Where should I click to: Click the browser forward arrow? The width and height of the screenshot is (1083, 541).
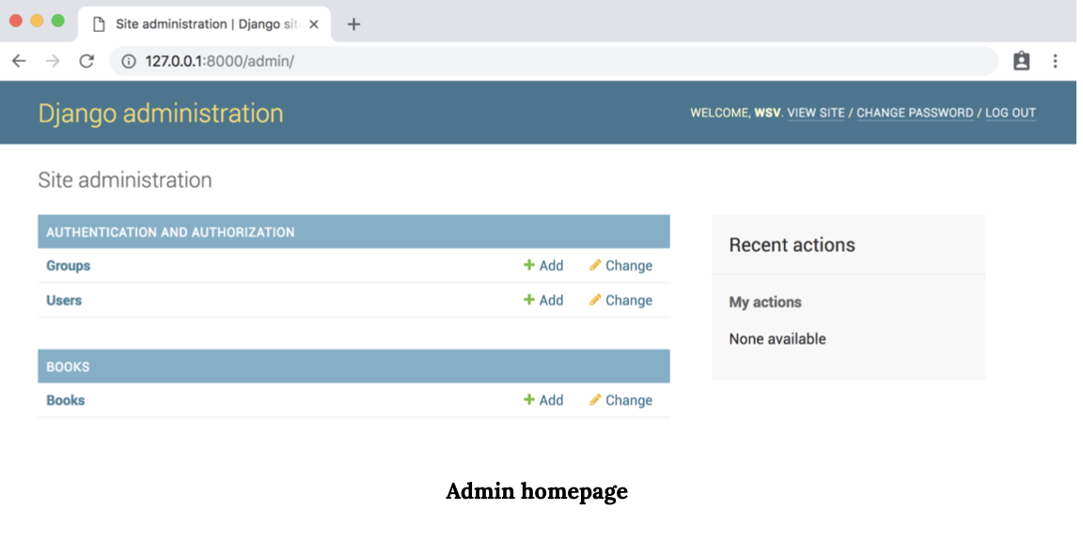53,61
